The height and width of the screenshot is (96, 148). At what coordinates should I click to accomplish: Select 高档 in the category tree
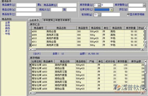(8, 28)
